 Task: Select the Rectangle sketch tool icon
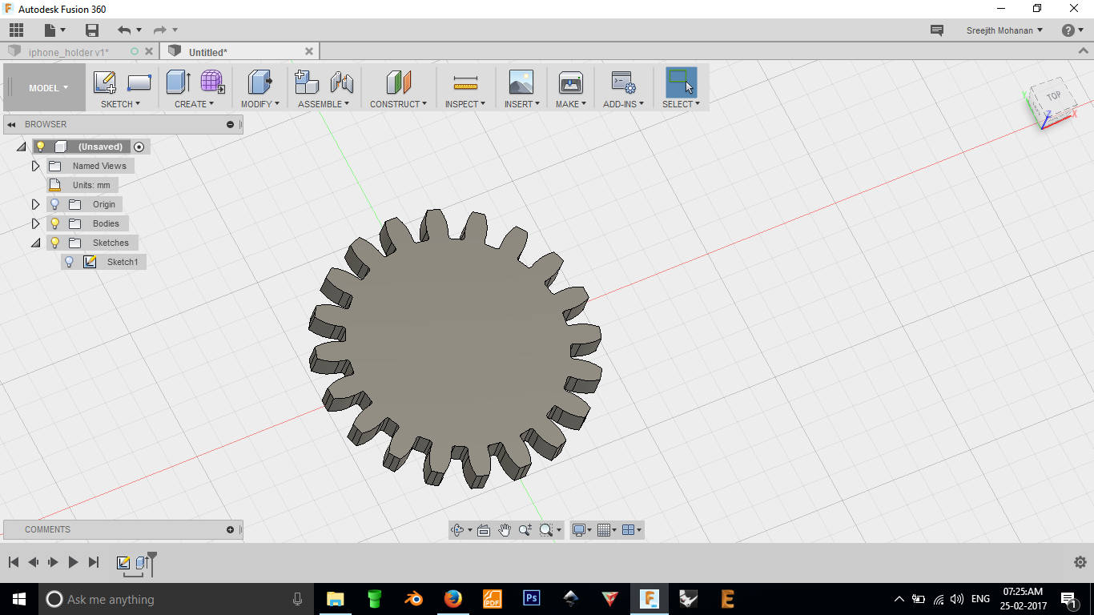(139, 82)
